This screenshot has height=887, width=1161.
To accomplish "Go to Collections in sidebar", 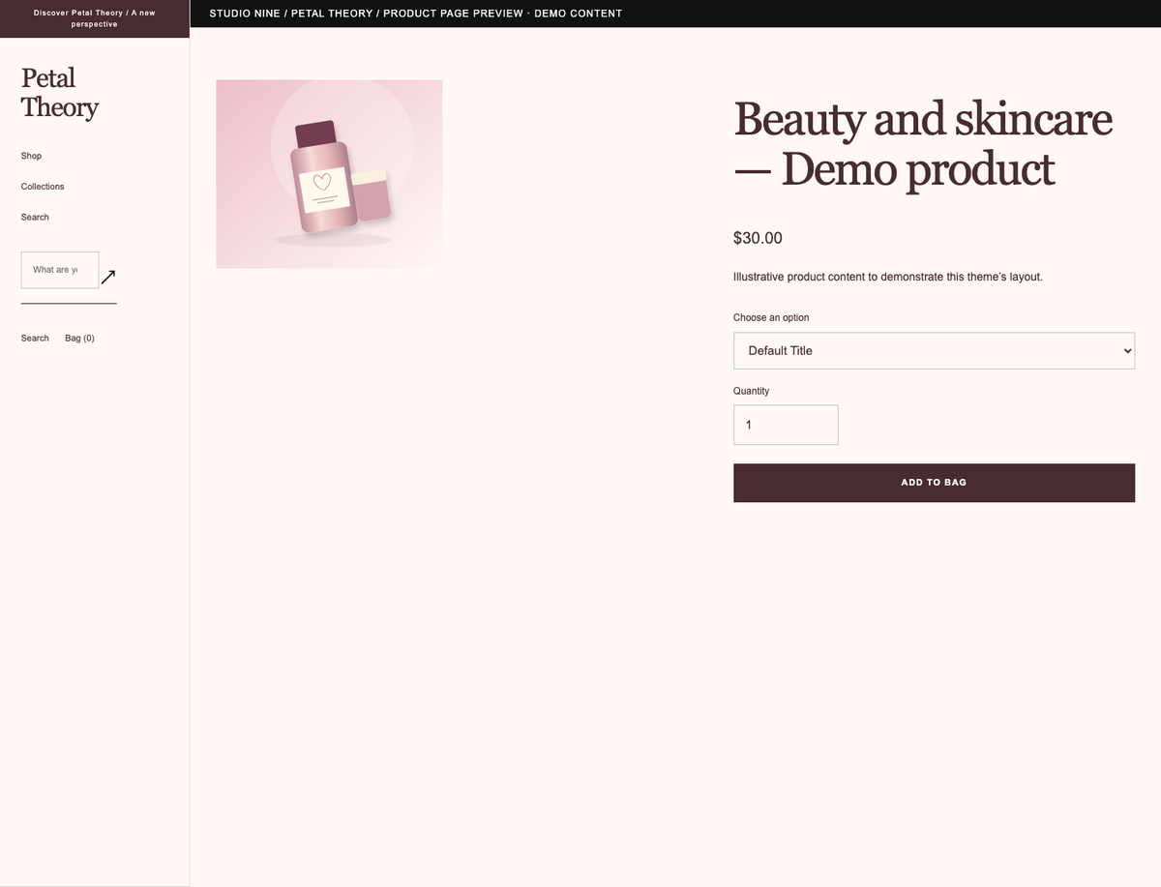I will 43,187.
